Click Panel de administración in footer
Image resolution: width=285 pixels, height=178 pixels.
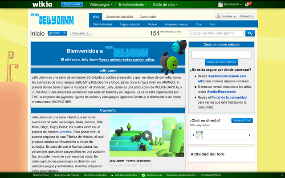[181, 175]
